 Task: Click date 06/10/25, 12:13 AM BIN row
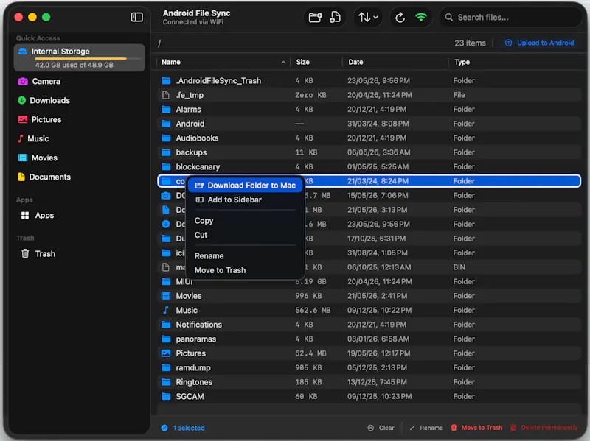tap(379, 267)
